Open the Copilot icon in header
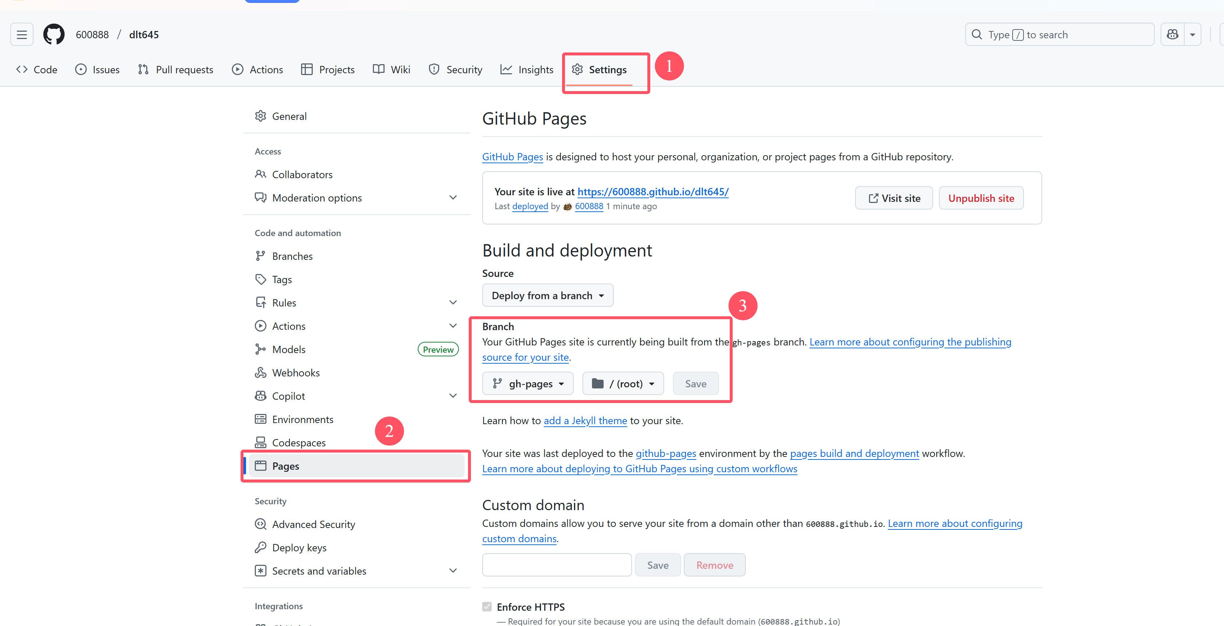 click(x=1172, y=35)
